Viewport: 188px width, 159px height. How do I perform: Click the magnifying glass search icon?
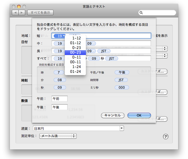[x=141, y=13]
